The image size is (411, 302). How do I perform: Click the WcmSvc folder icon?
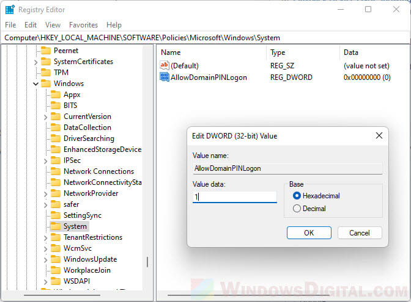55,248
